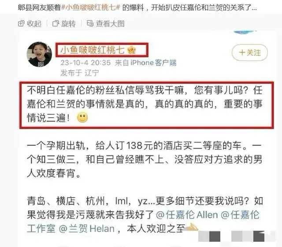Click the 收起 text label

34,23
